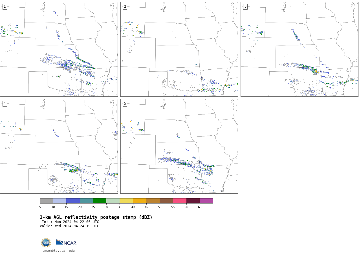Viewport: 361px width, 254px height.
Task: Click the NSF logo icon
Action: [46, 243]
